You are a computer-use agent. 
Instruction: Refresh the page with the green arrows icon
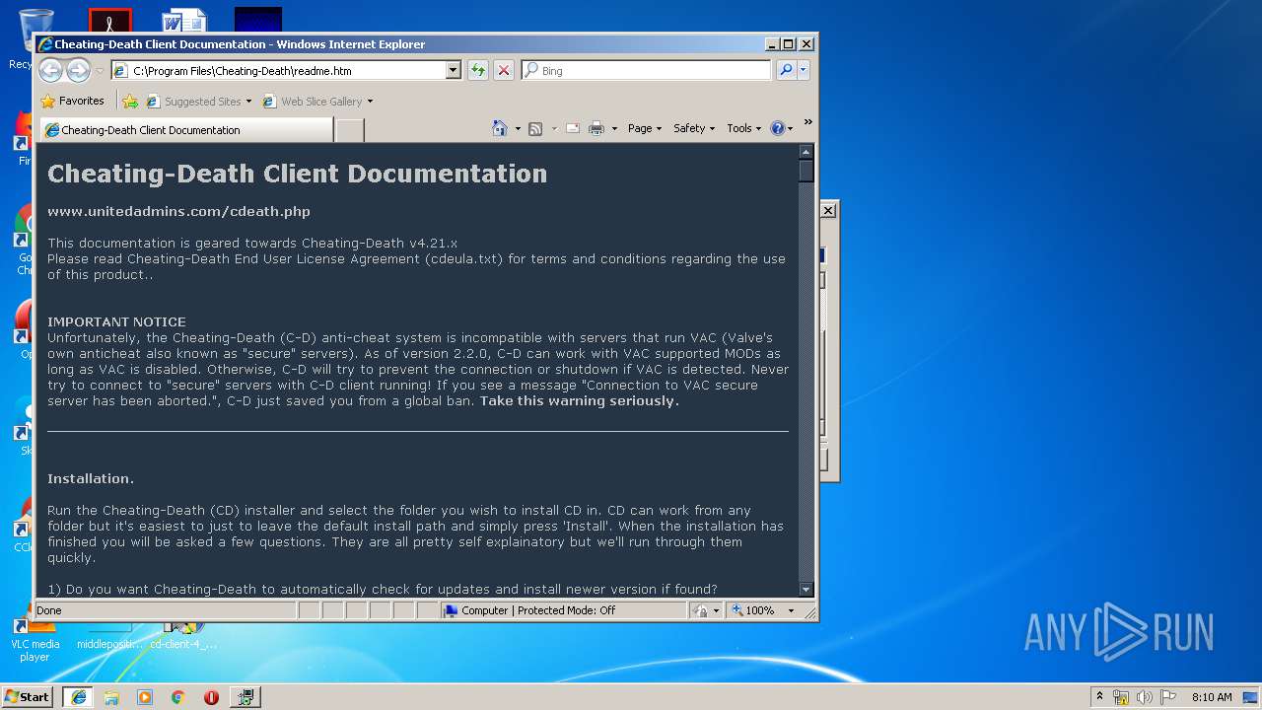pos(478,70)
